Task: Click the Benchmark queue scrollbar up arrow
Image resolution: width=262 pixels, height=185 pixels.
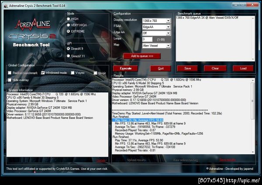Action: click(x=253, y=18)
